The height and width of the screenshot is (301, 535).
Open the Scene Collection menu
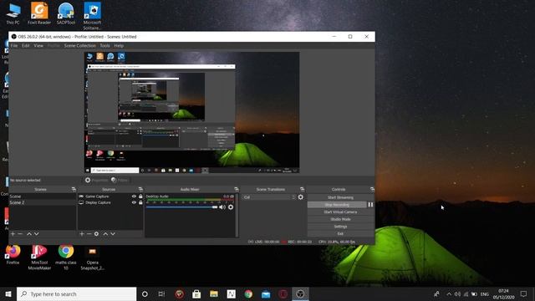(80, 45)
